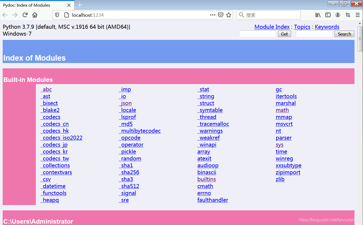
Task: Show tracking protection shield info
Action: (57, 15)
